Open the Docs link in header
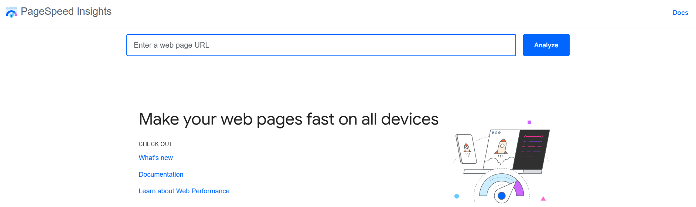 (x=680, y=13)
